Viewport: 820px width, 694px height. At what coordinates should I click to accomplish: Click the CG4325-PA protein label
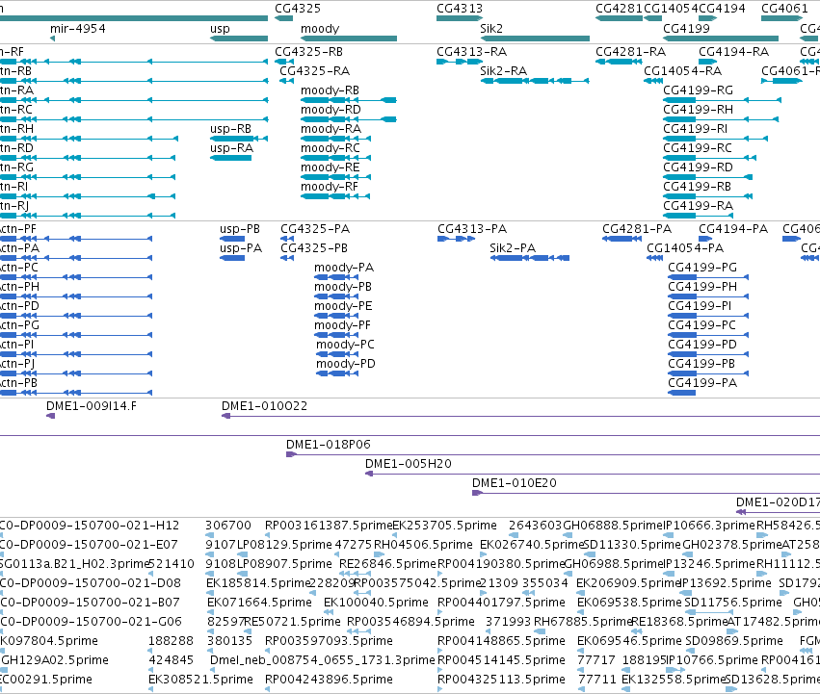pyautogui.click(x=315, y=229)
